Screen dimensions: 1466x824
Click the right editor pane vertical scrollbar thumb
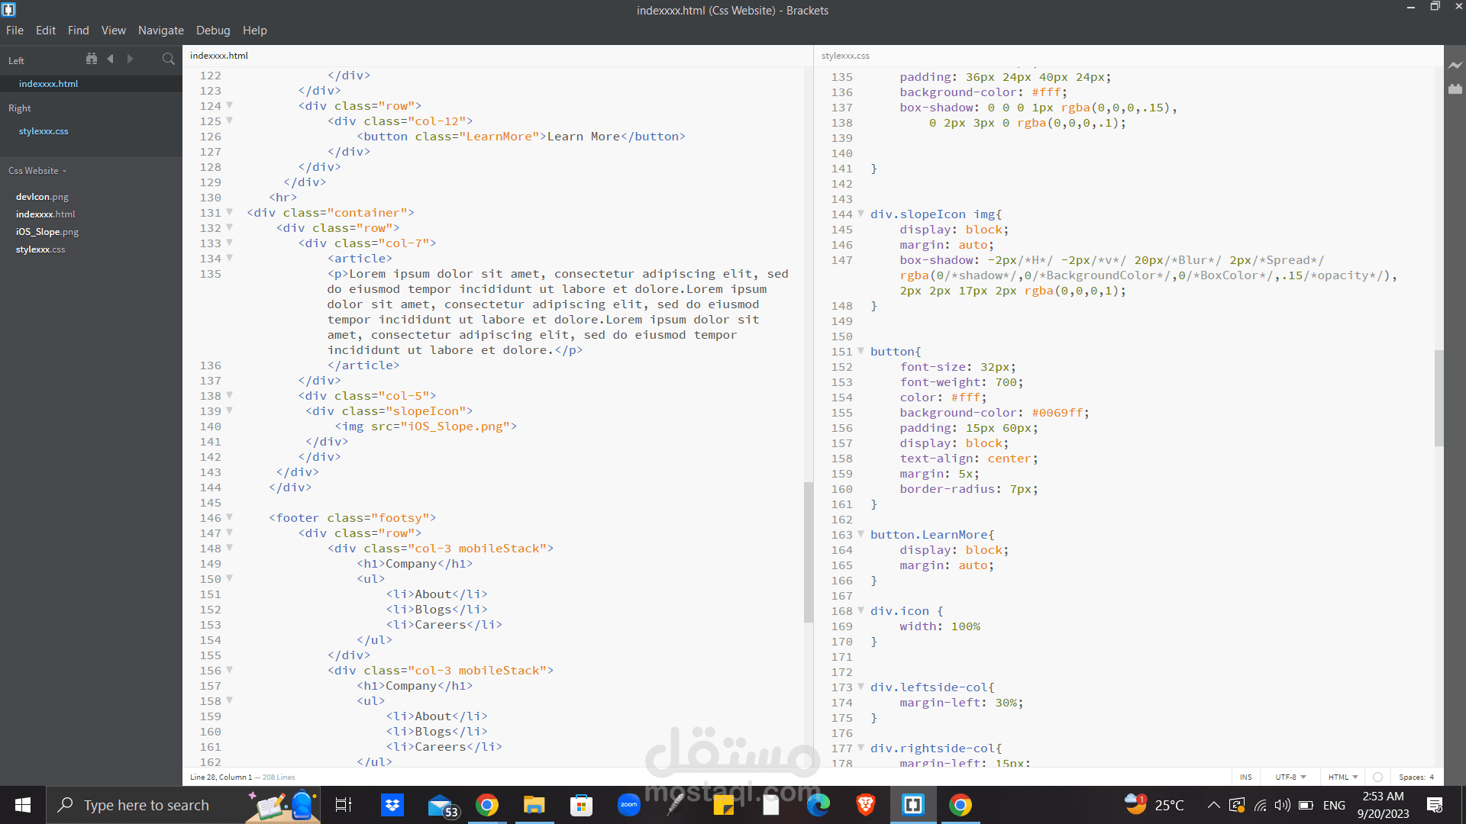tap(1439, 397)
